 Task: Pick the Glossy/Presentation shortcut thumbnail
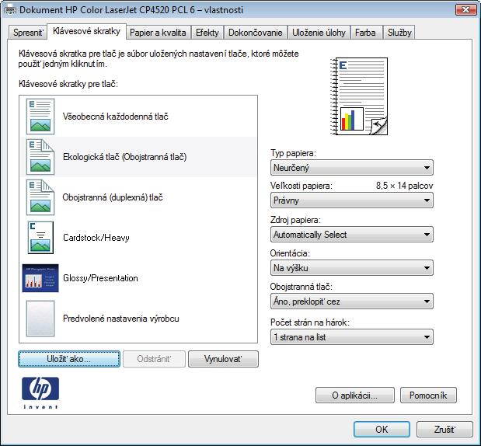[x=40, y=278]
